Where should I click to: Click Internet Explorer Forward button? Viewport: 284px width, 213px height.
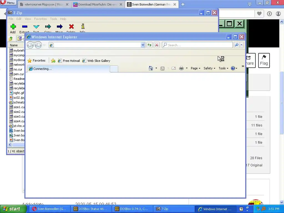pyautogui.click(x=38, y=45)
